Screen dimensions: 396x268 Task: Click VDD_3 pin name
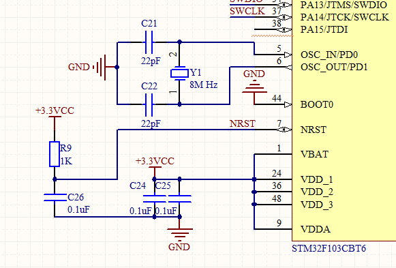(x=317, y=205)
